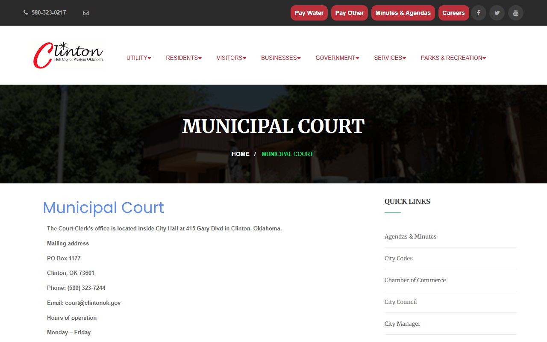The image size is (547, 342).
Task: Click the Mailing address line
Action: [68, 243]
